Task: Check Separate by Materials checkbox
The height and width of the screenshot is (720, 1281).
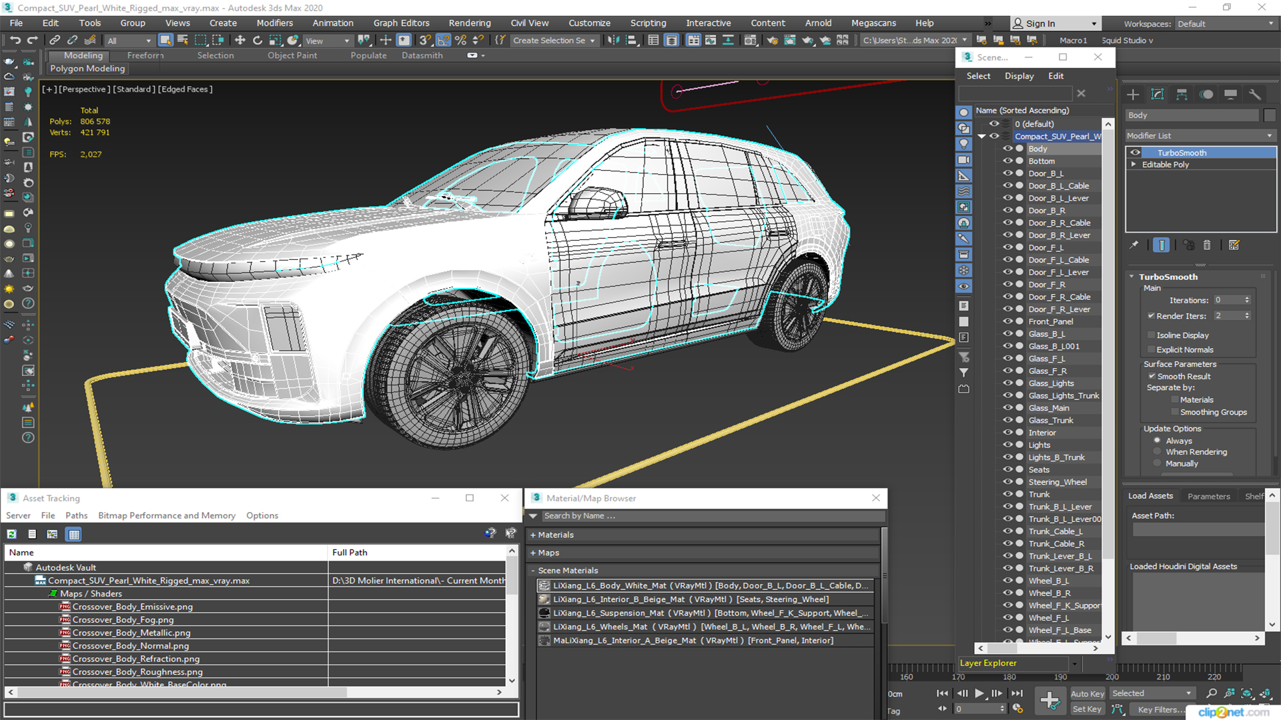Action: [1175, 400]
